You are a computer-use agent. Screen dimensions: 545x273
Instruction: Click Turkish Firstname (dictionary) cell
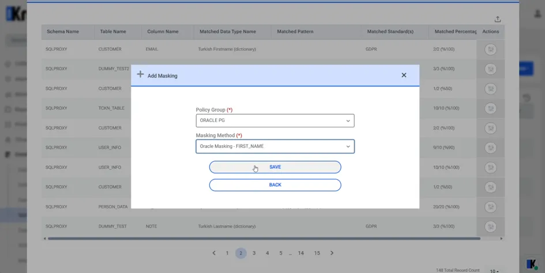click(x=227, y=50)
